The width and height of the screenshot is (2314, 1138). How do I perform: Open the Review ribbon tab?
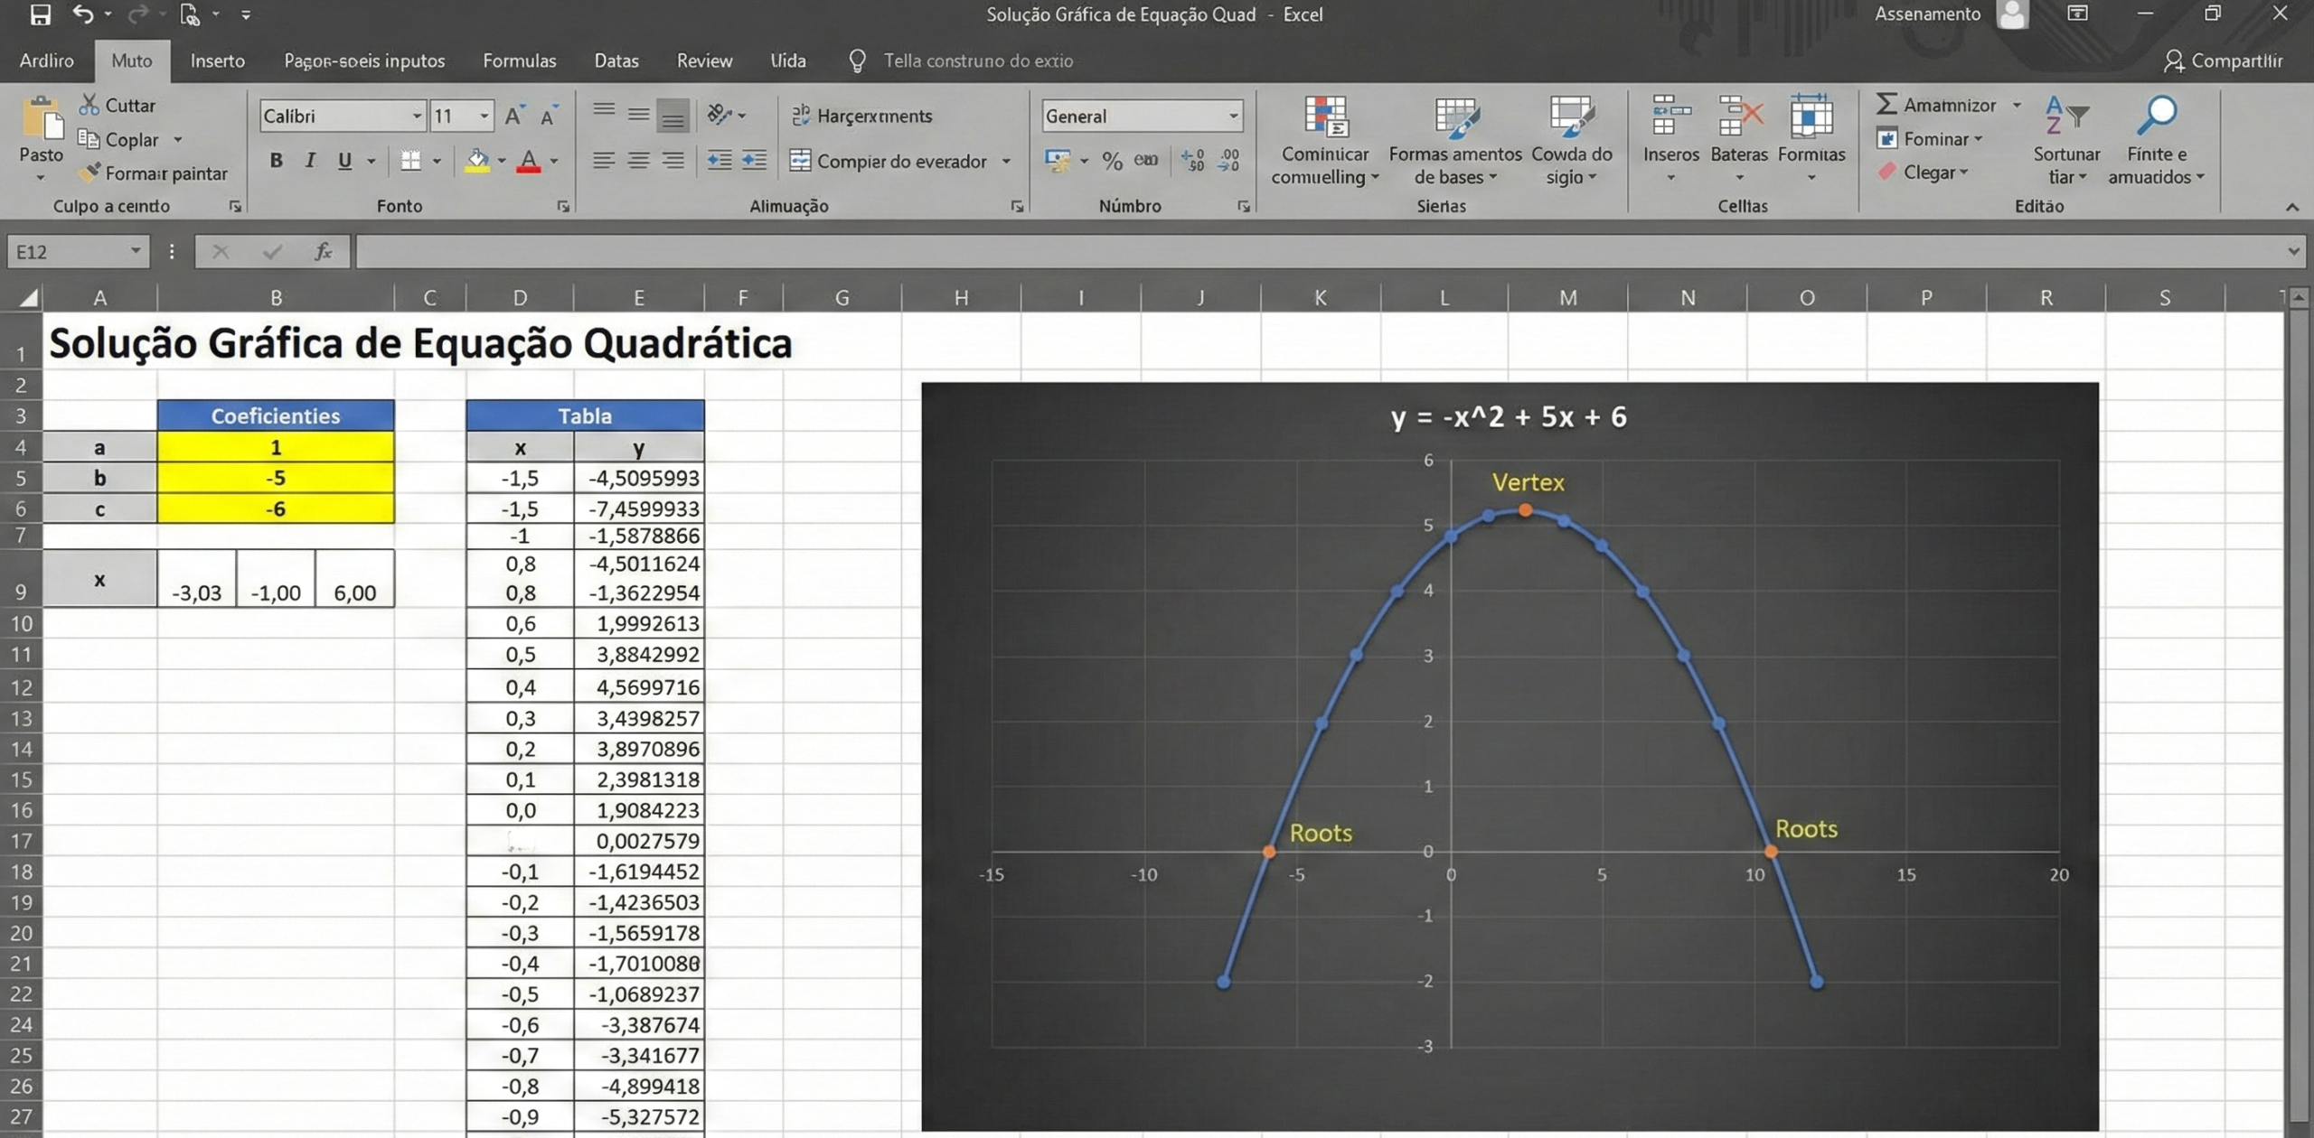pyautogui.click(x=704, y=60)
